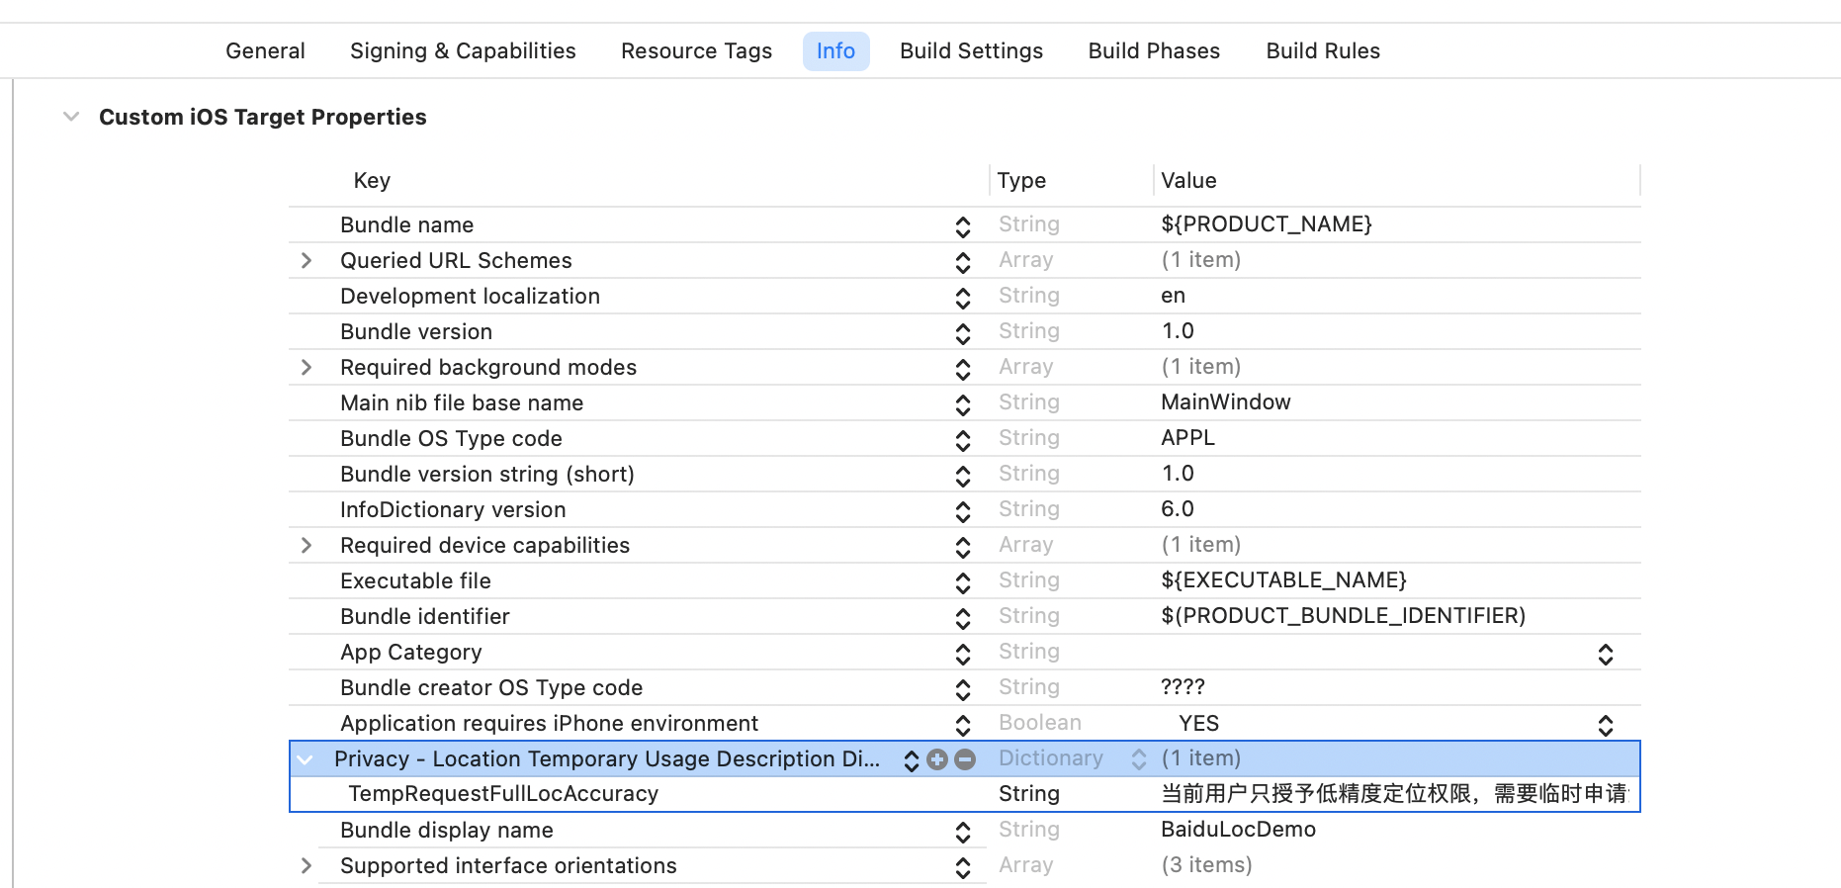Select the TempRequestFullLocAccuracy row

point(503,794)
